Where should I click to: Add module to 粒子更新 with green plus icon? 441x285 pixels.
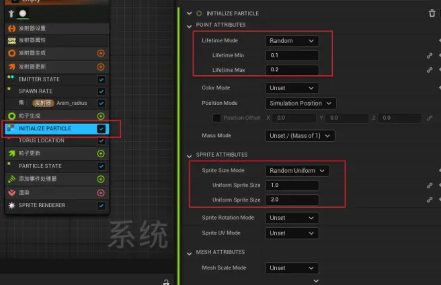click(101, 154)
